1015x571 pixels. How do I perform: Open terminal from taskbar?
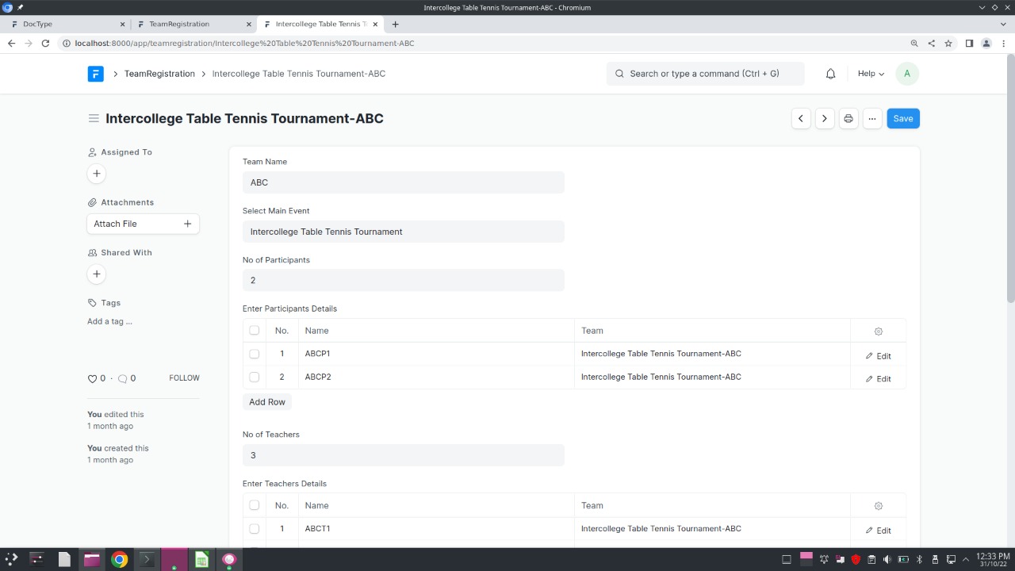pos(147,559)
